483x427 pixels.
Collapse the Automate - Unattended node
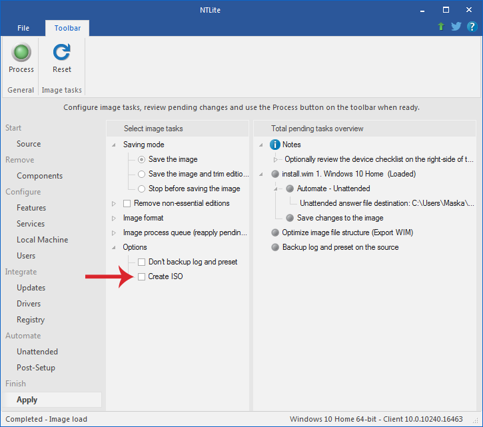(276, 189)
